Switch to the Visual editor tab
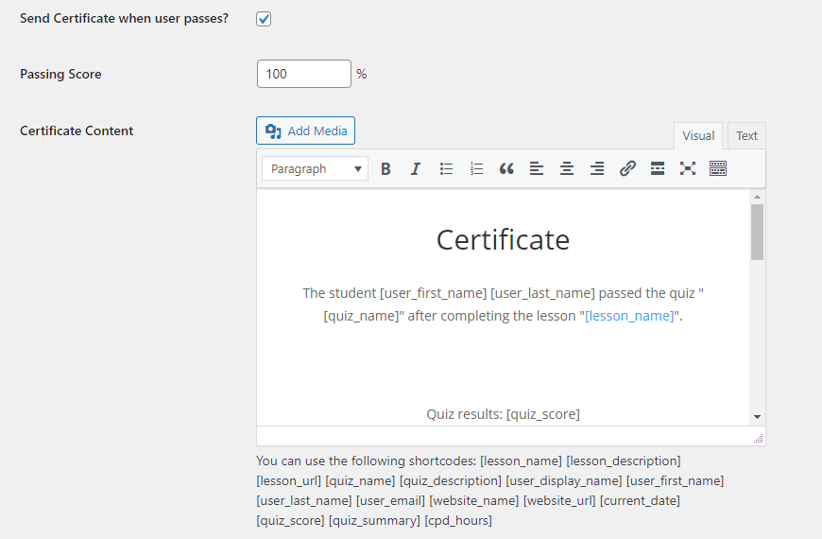 [x=698, y=136]
